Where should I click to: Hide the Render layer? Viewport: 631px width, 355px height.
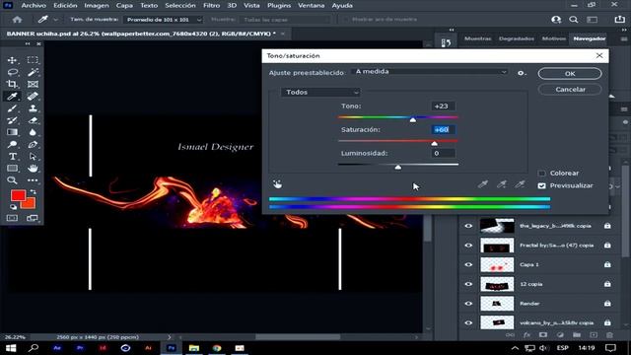(468, 304)
